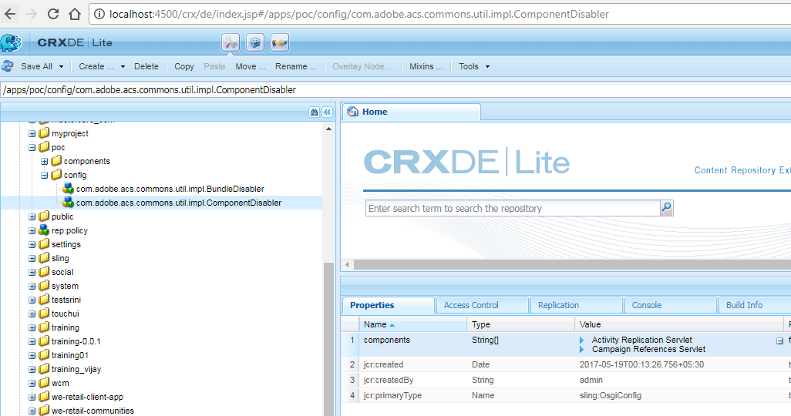Click the Create toolbar button
The image size is (791, 416).
point(96,66)
